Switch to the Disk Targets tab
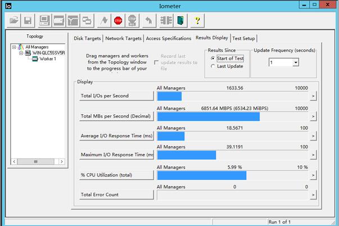The height and width of the screenshot is (226, 339). 88,38
